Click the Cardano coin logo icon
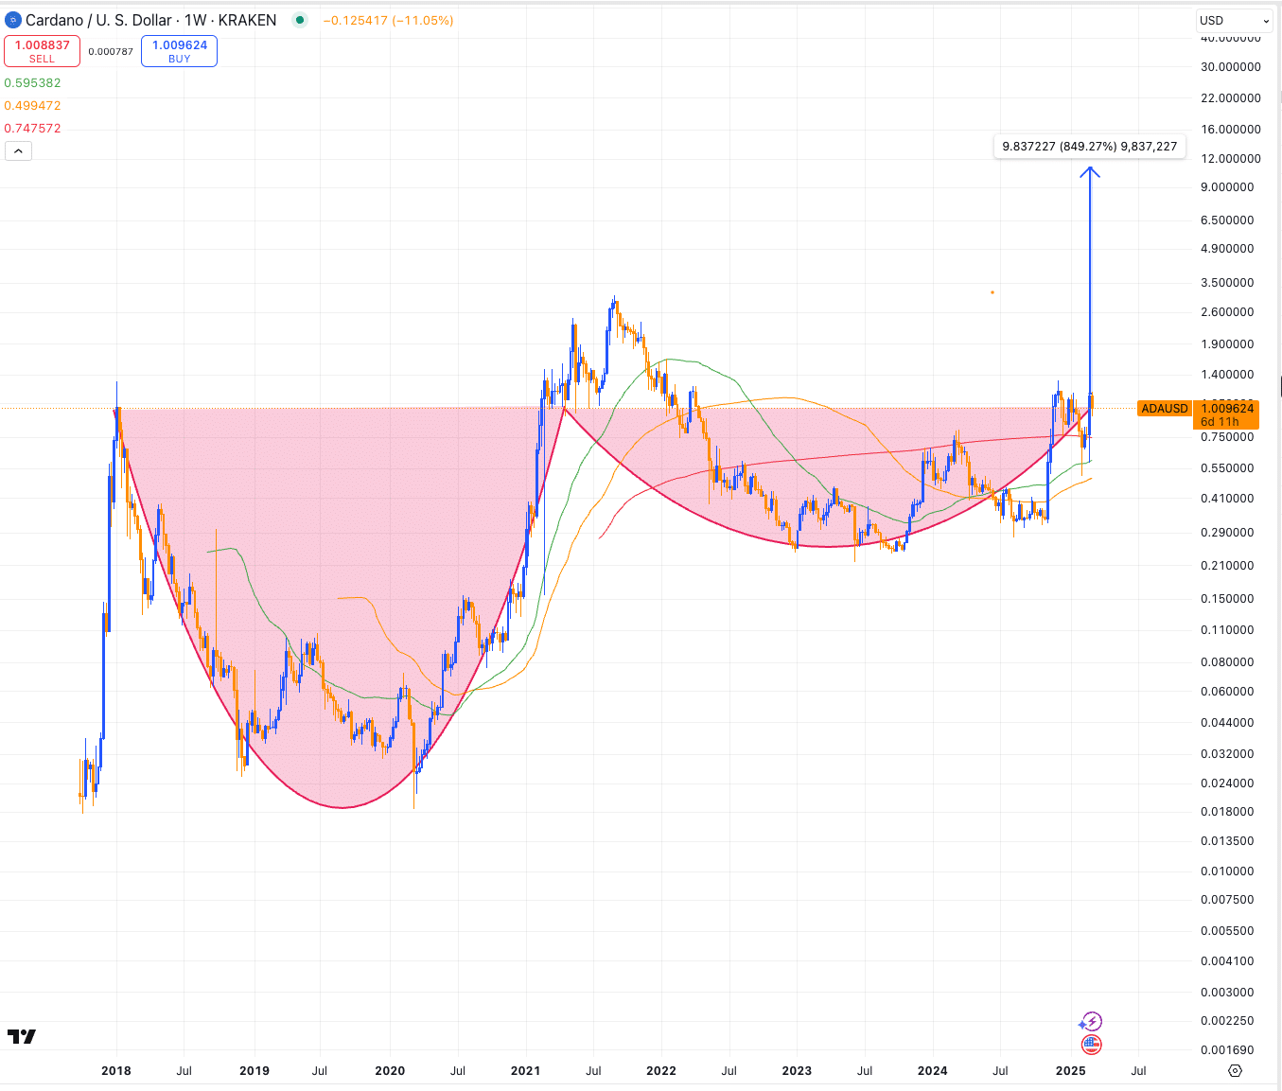1282x1091 pixels. pos(13,20)
